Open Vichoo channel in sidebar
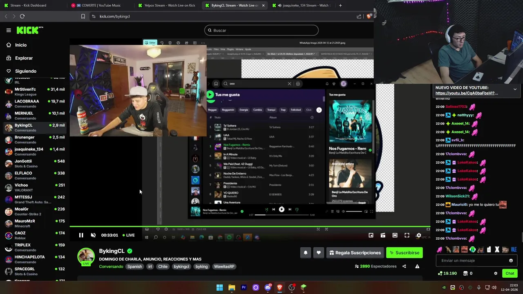This screenshot has height=294, width=523. coord(35,187)
